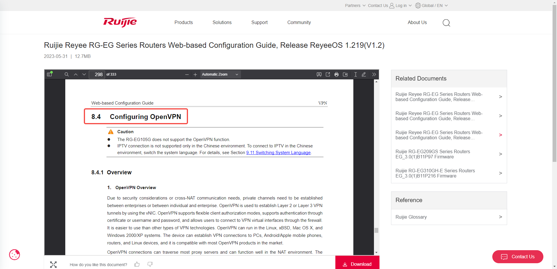The width and height of the screenshot is (557, 269).
Task: Open the Products menu
Action: click(x=184, y=22)
